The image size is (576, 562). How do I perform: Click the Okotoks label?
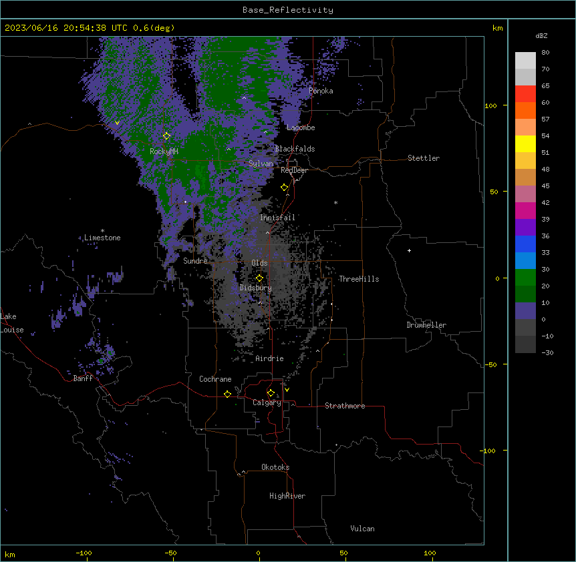(x=275, y=467)
